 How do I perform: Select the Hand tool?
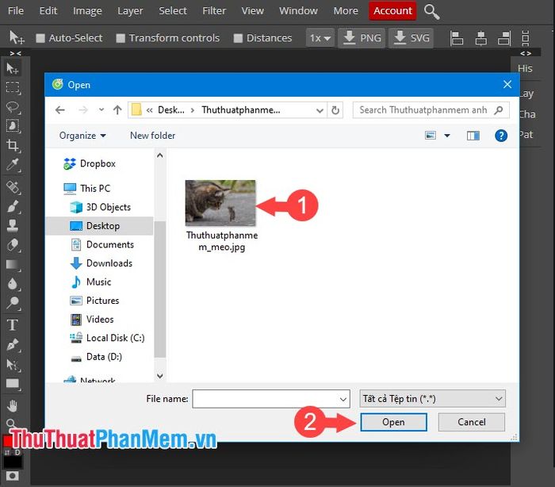[13, 406]
